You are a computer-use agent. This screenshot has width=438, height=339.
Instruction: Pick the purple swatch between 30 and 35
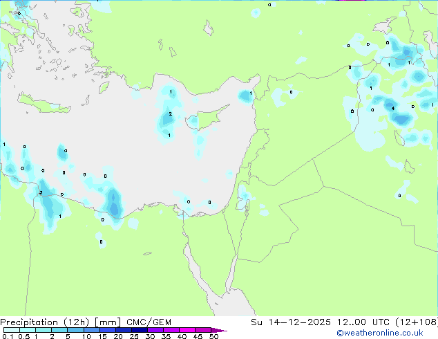[x=155, y=330]
